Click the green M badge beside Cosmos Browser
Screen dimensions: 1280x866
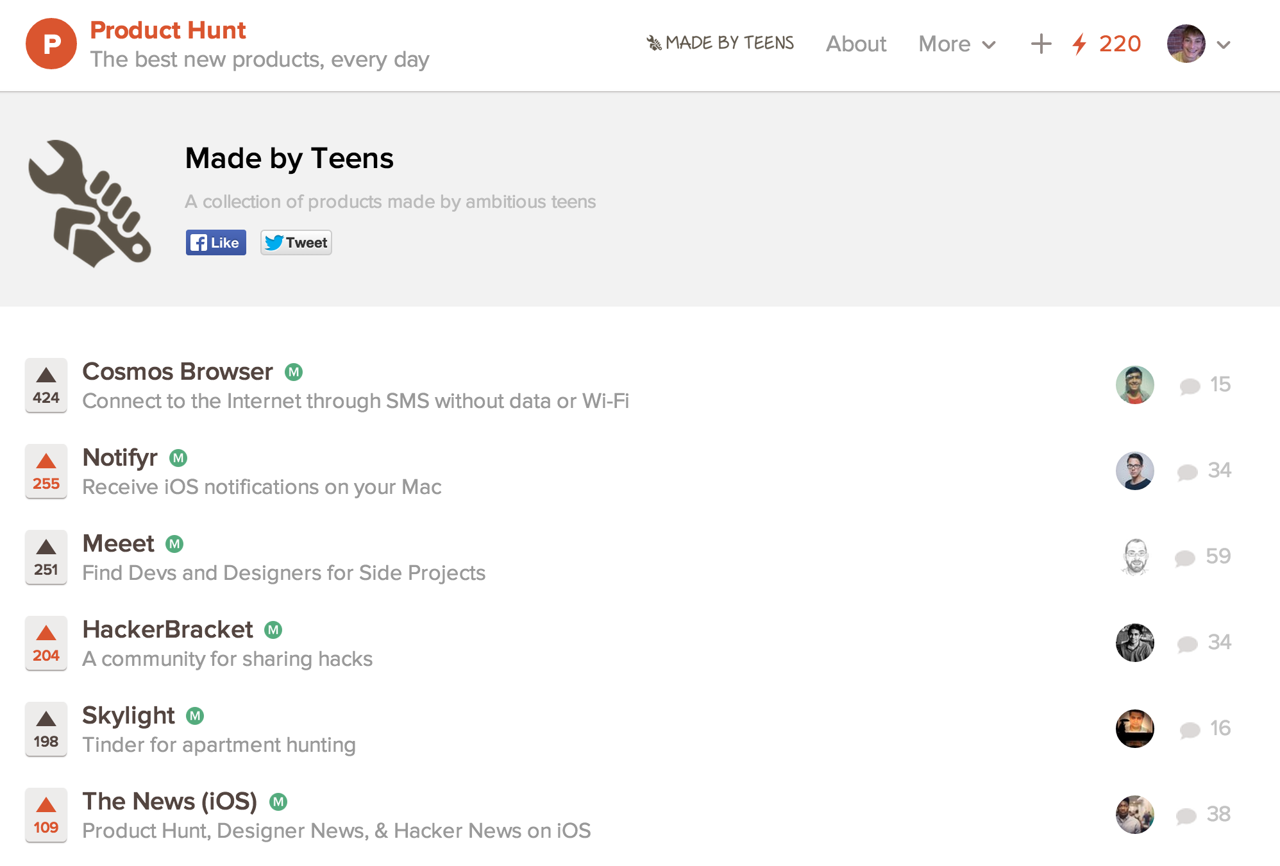click(x=294, y=372)
